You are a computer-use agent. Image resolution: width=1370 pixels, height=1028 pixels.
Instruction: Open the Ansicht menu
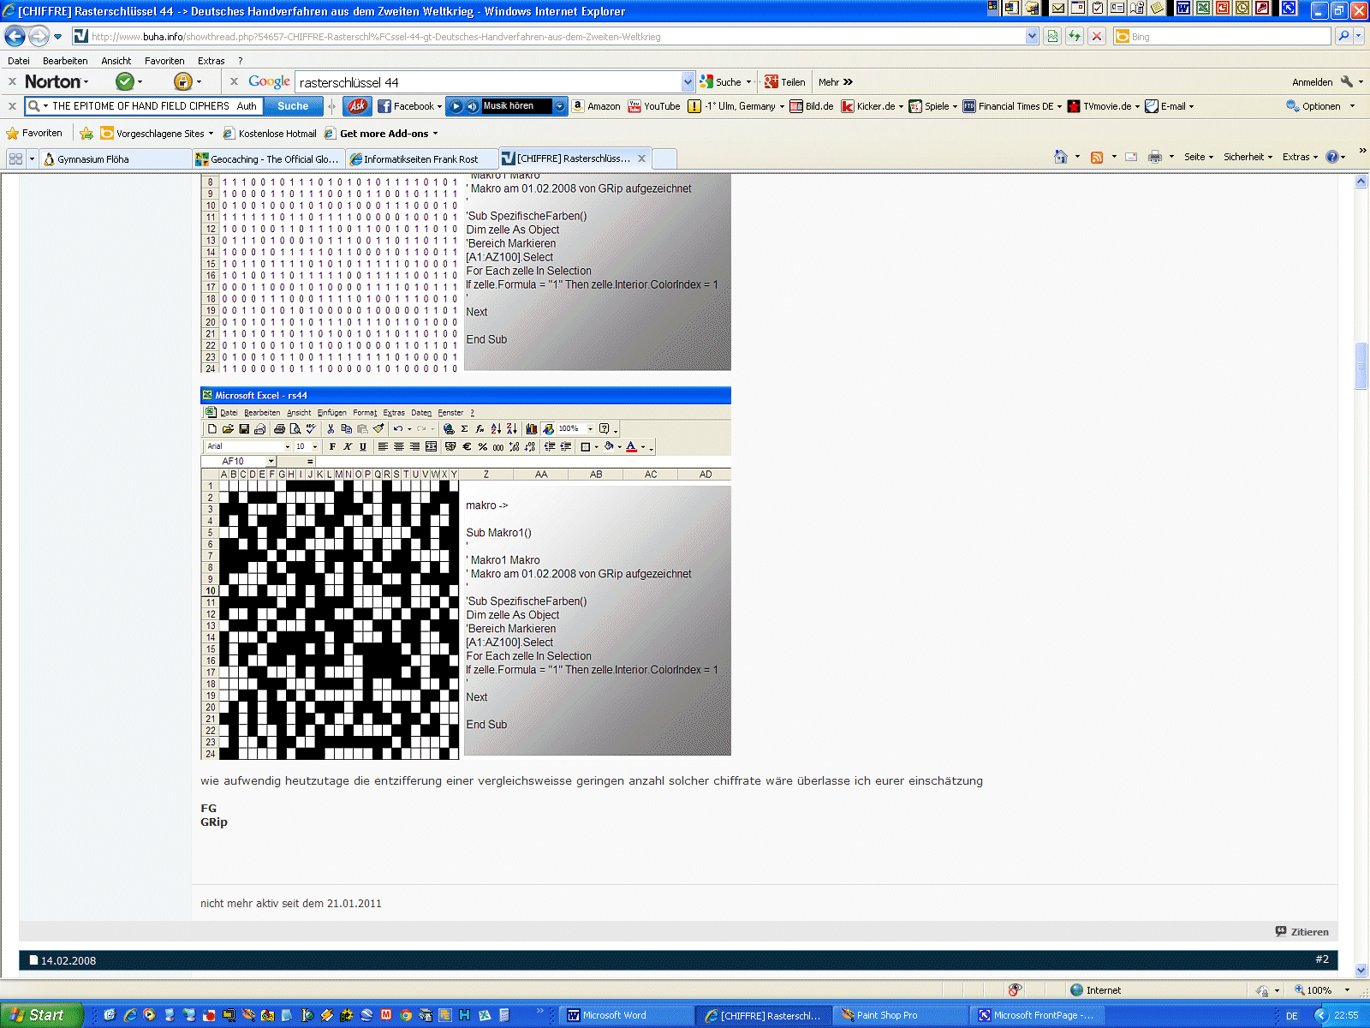[116, 61]
